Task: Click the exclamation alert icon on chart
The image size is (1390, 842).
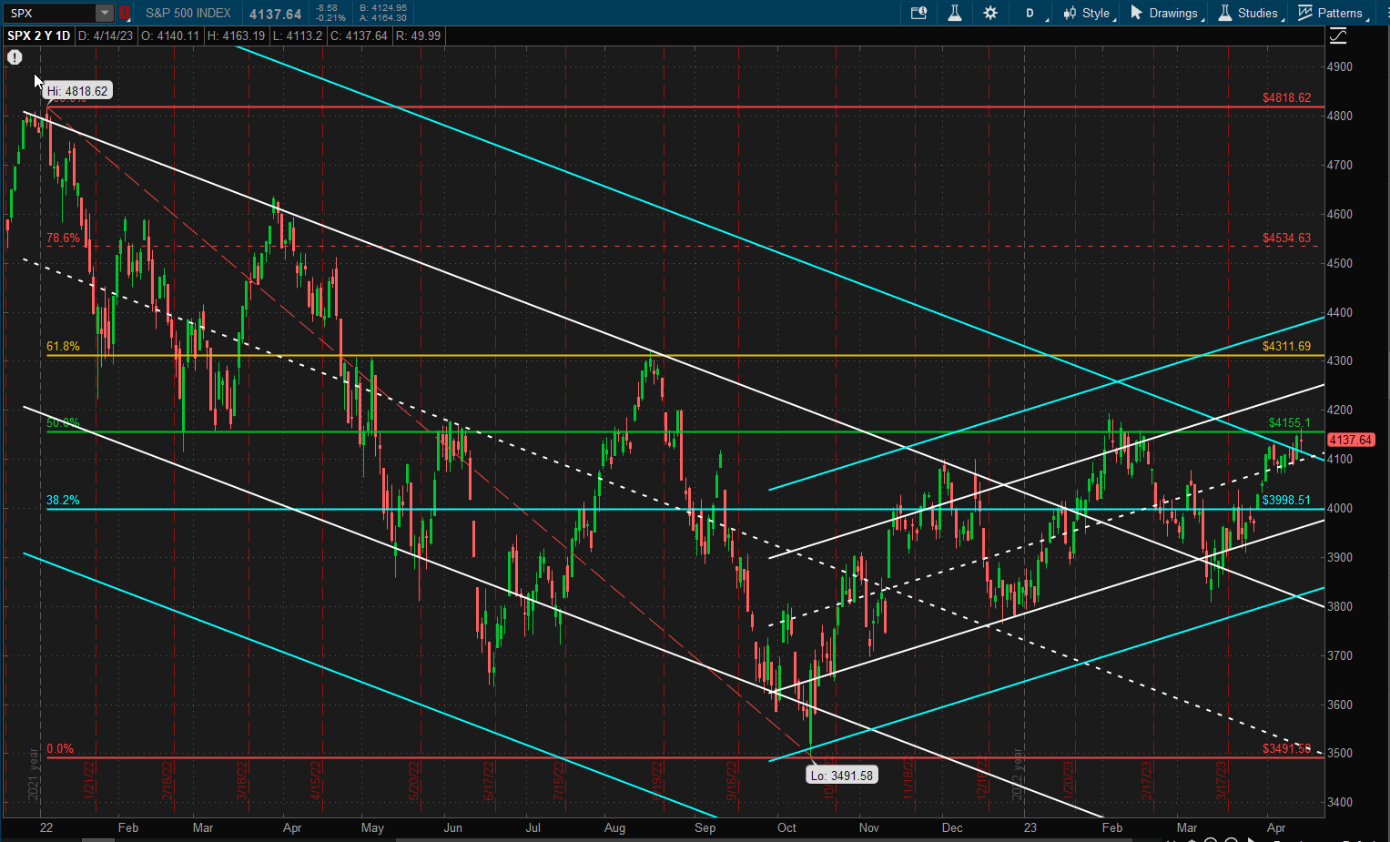Action: coord(15,57)
